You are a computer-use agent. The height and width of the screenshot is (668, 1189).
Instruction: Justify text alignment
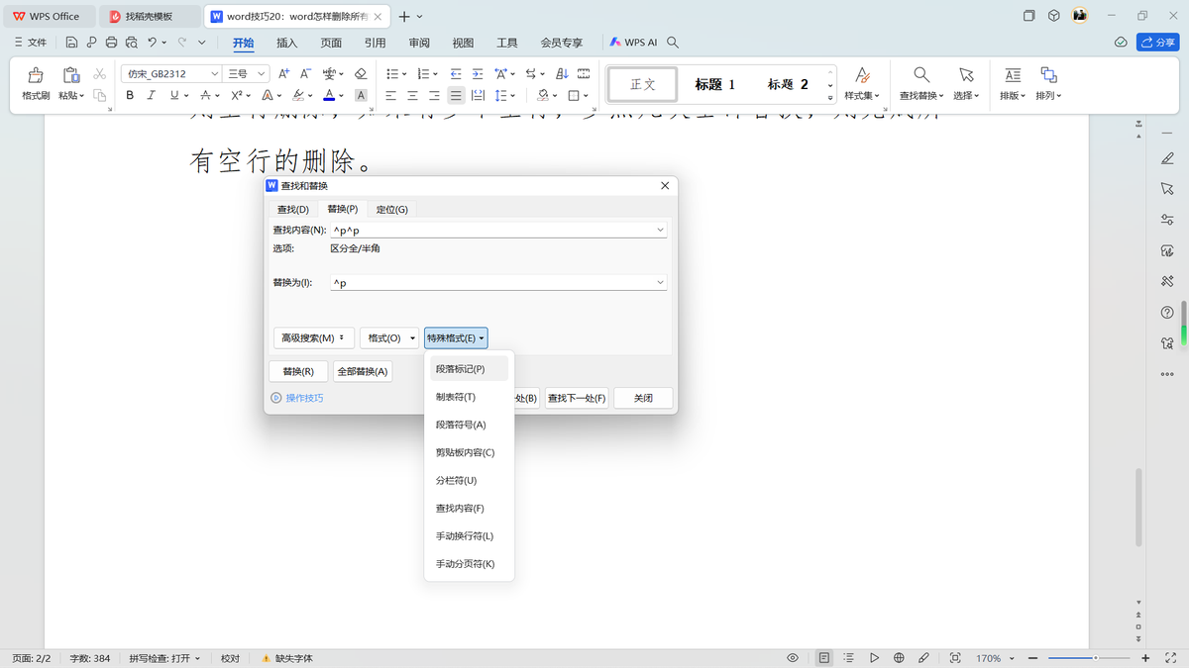tap(456, 96)
